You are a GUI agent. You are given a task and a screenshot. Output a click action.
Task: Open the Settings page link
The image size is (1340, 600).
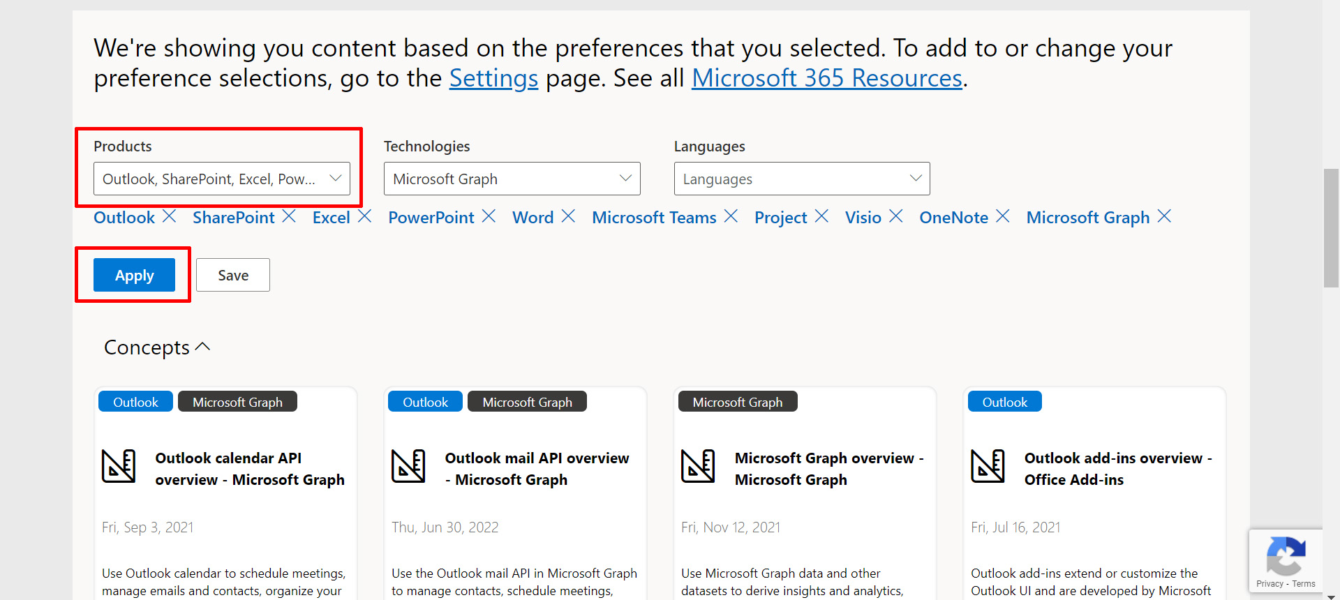click(493, 78)
